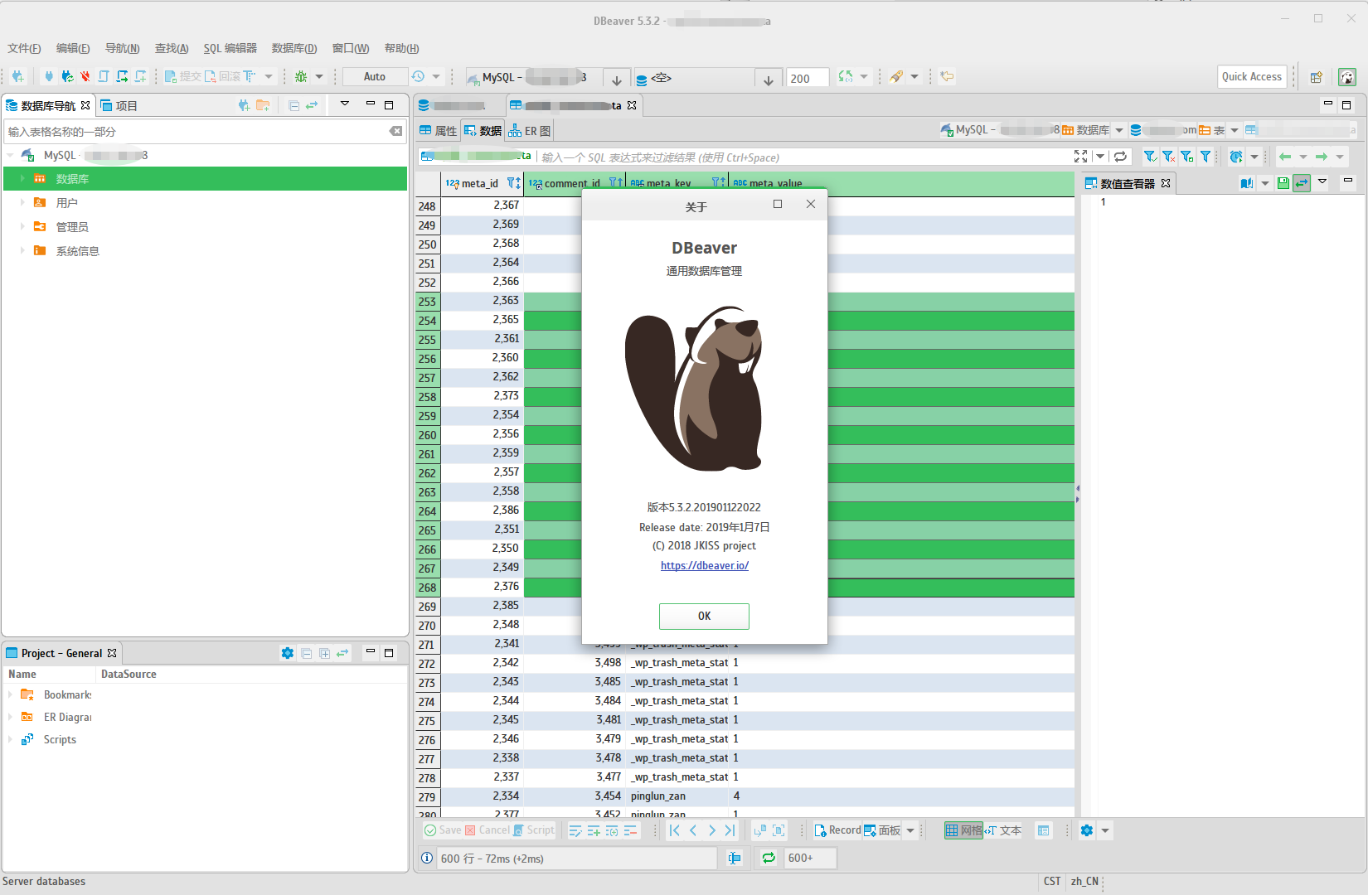Select the DBeaver perspective icon
Viewport: 1368px width, 895px height.
[1347, 77]
